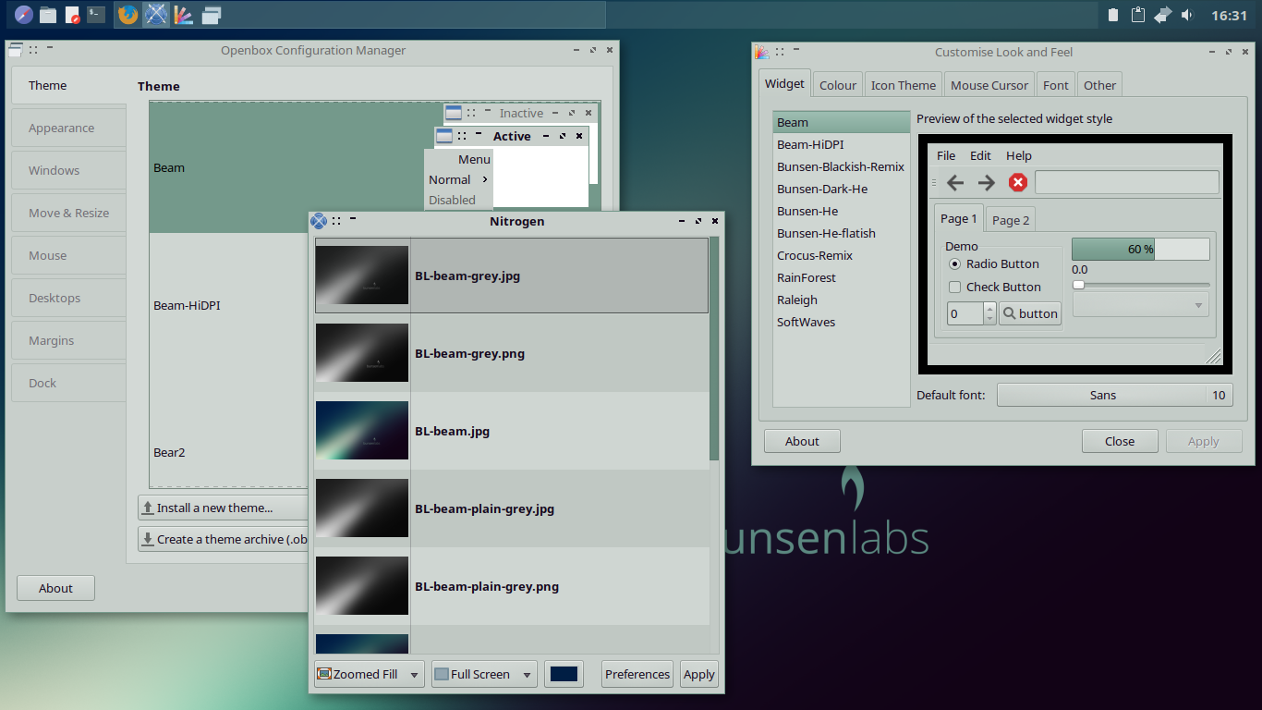The height and width of the screenshot is (710, 1262).
Task: Select Bunsen-Dark-He widget theme
Action: [x=842, y=189]
